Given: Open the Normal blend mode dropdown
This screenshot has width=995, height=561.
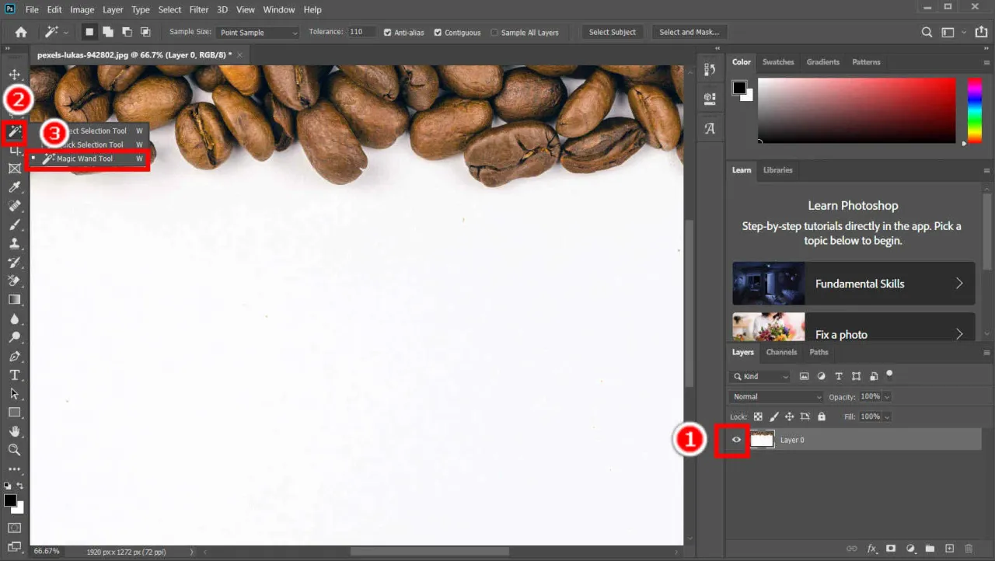Looking at the screenshot, I should pos(775,396).
